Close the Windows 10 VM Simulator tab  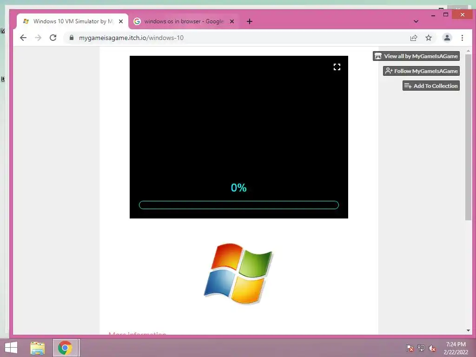coord(121,21)
